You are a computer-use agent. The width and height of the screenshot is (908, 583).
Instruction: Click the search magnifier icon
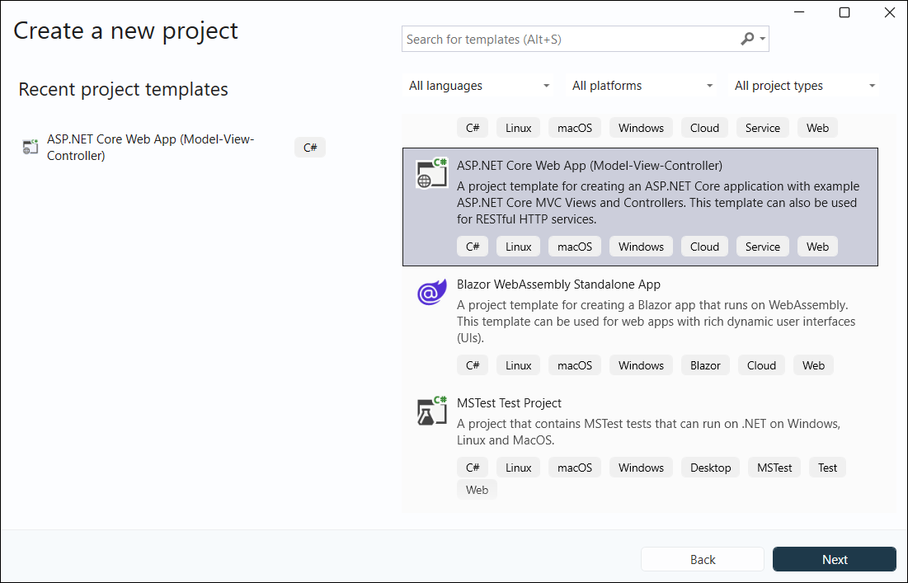click(x=746, y=39)
